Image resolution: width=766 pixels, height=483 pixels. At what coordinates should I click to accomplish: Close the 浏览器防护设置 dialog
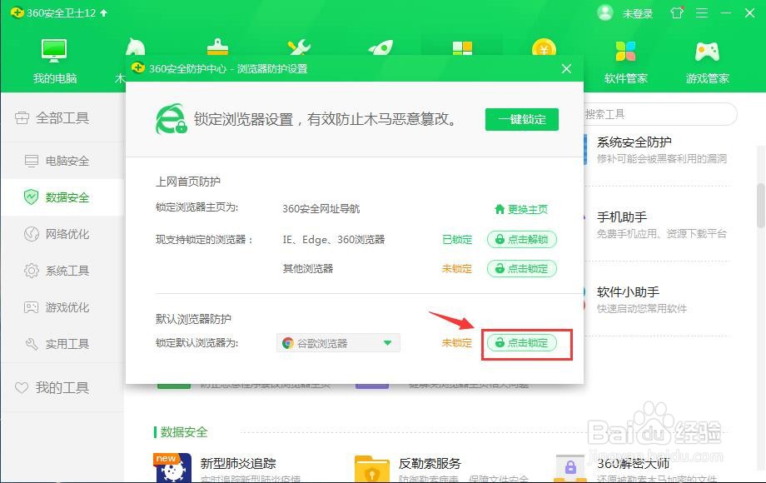[x=566, y=68]
